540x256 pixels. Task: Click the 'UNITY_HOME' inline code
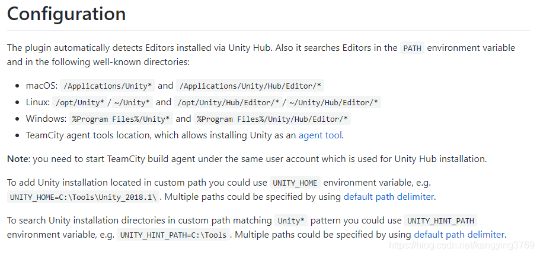pos(295,183)
